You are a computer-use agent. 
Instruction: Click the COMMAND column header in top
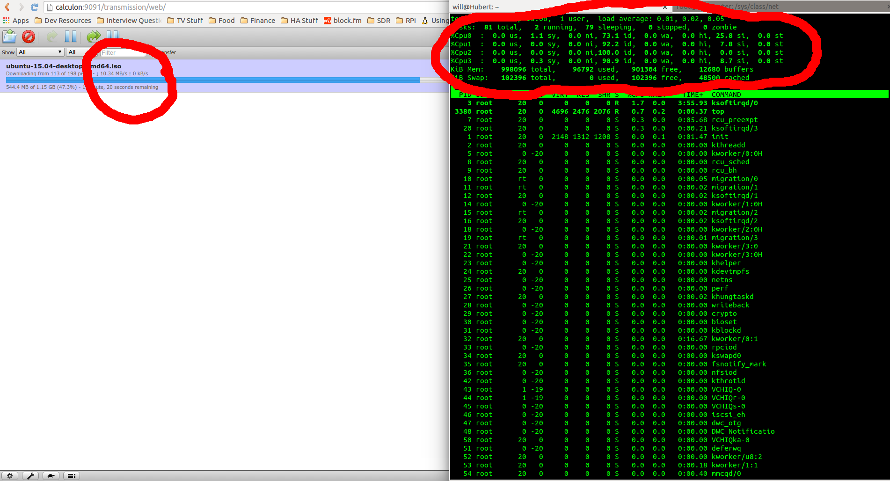click(726, 95)
